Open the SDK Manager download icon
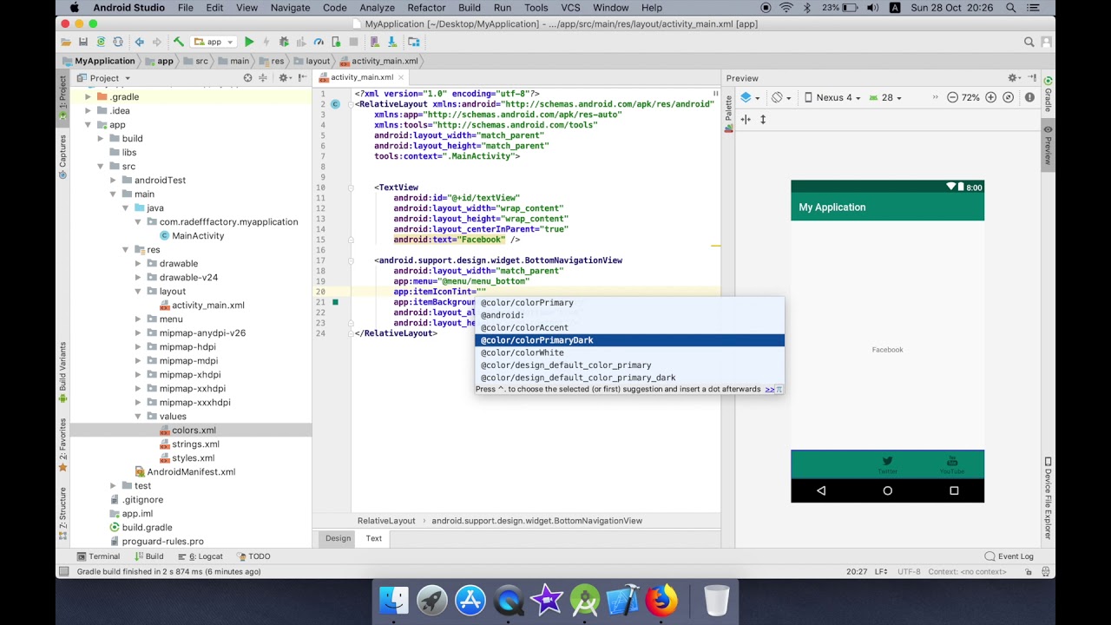 393,42
